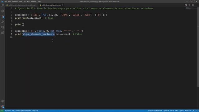Open the Run menu
The height and width of the screenshot is (112, 199).
click(28, 2)
